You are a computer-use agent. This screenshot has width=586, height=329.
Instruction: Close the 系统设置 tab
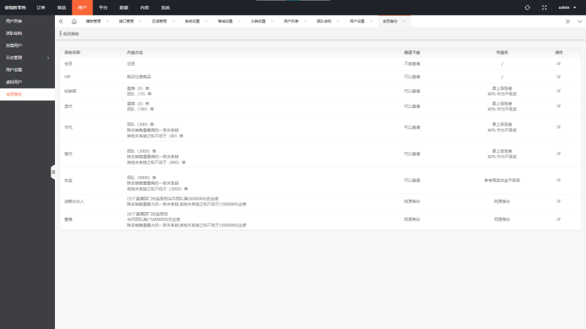[x=207, y=21]
